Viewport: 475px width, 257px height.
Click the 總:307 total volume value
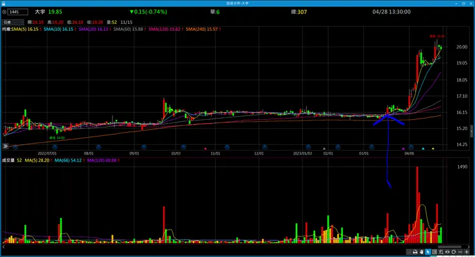pyautogui.click(x=299, y=12)
